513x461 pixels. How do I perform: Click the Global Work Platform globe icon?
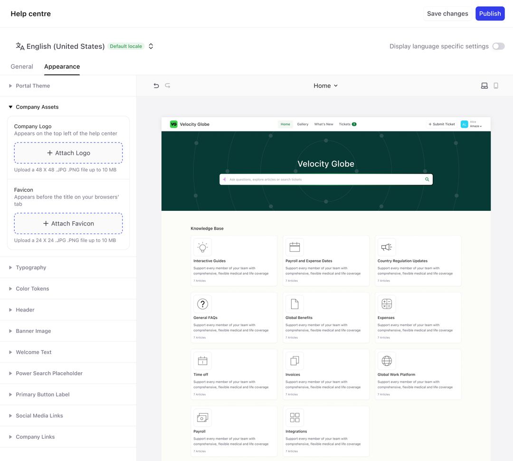click(x=386, y=361)
